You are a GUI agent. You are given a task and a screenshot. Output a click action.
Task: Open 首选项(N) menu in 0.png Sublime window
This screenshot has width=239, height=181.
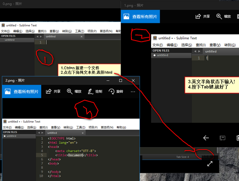106,31
